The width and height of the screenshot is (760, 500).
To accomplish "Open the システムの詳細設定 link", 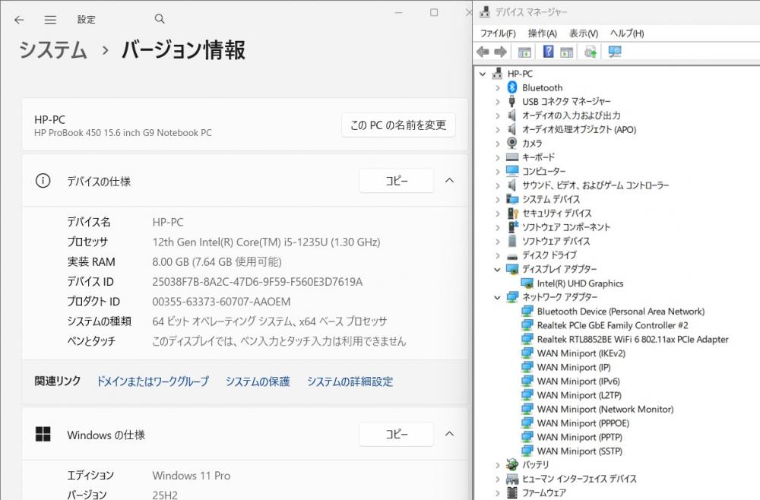I will (350, 381).
